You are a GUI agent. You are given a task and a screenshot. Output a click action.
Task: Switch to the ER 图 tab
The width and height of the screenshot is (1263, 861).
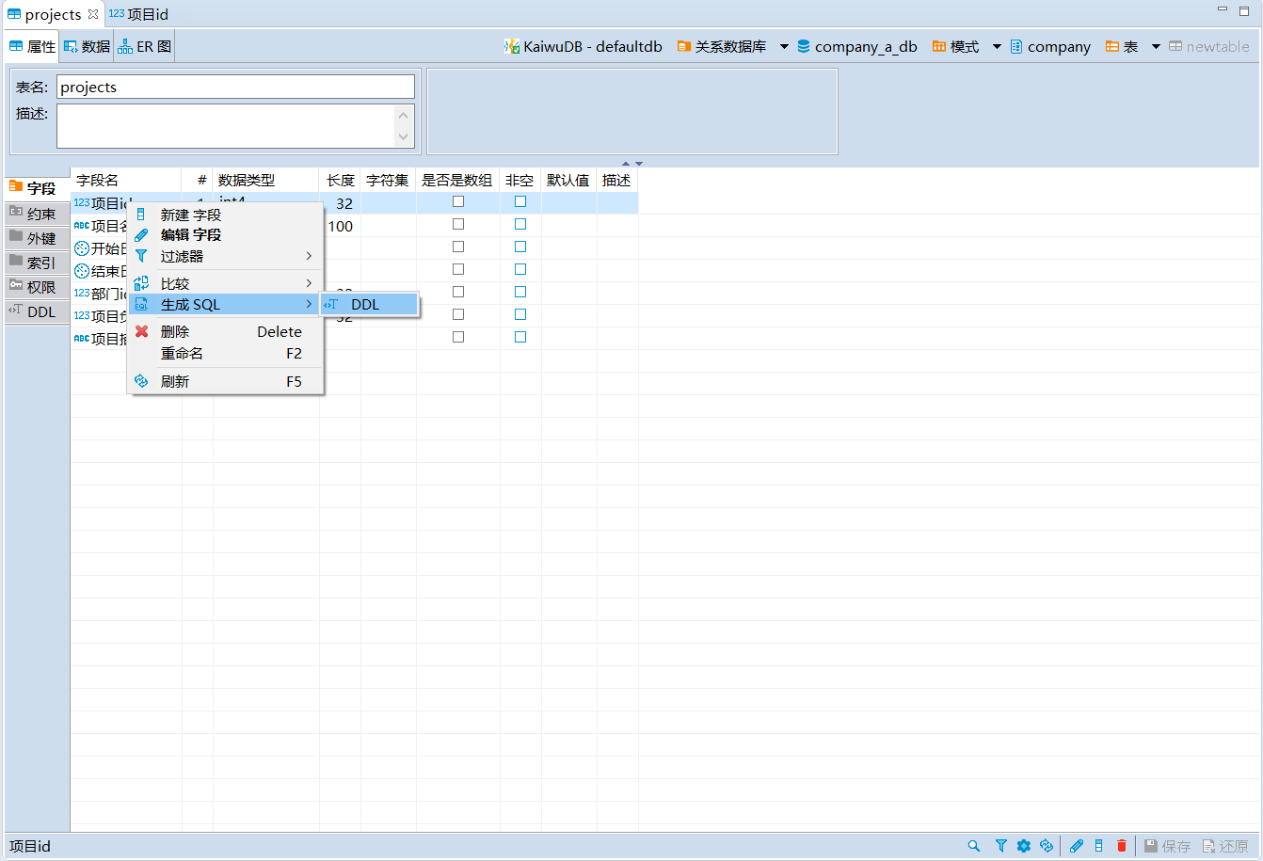[145, 46]
